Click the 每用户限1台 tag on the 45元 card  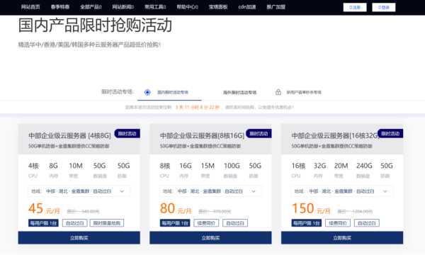point(43,223)
